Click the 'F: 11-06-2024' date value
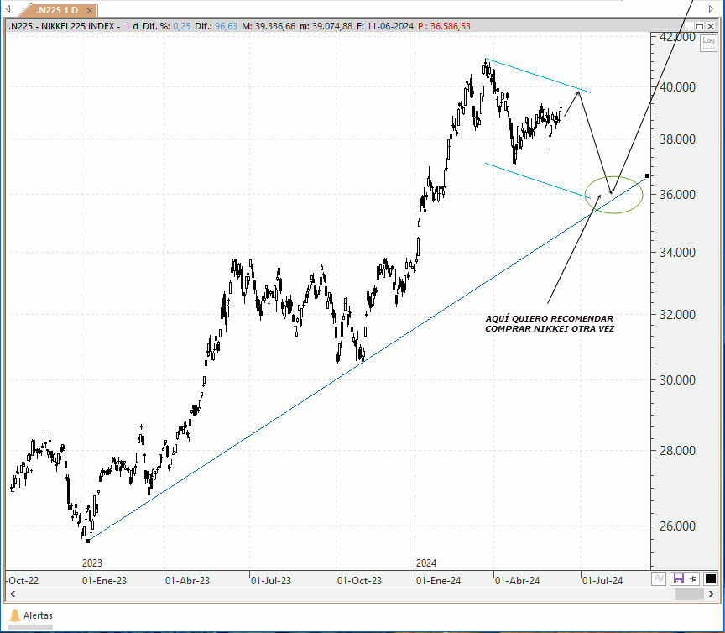The height and width of the screenshot is (633, 725). pyautogui.click(x=385, y=26)
